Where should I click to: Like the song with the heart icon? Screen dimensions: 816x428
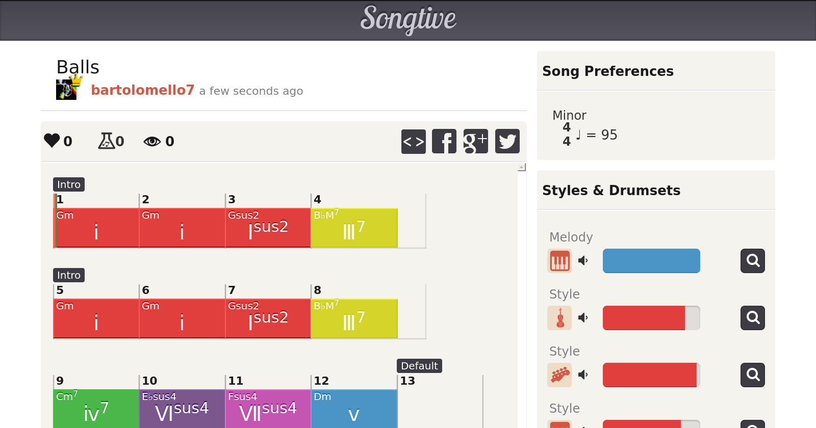click(52, 141)
